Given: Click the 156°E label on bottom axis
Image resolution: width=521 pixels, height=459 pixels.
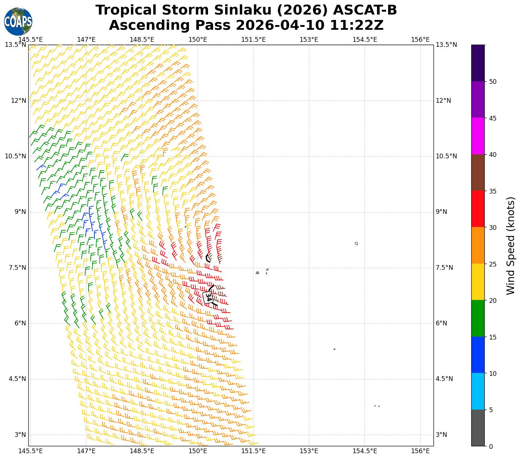Looking at the screenshot, I should point(420,451).
